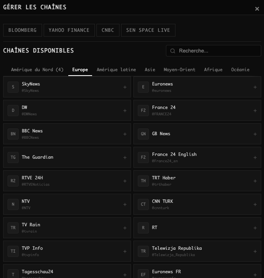This screenshot has height=278, width=264.
Task: Click the magnifier icon in the search box
Action: (x=173, y=51)
